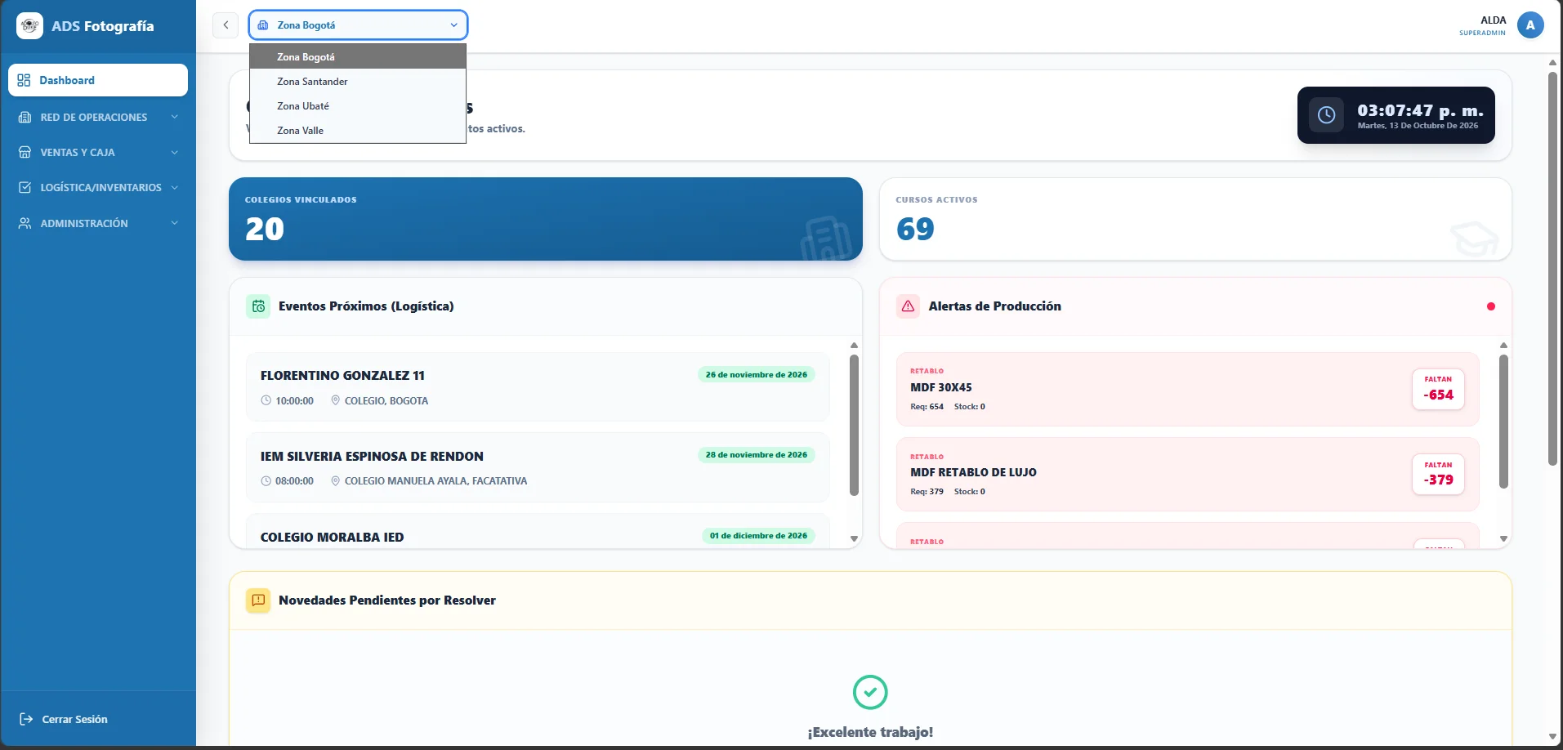Screen dimensions: 1563x750
Task: Click the Dashboard grid icon
Action: [x=24, y=80]
